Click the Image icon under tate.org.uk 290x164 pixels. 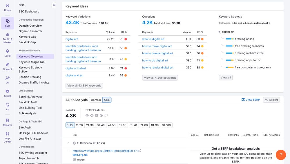pos(74,159)
